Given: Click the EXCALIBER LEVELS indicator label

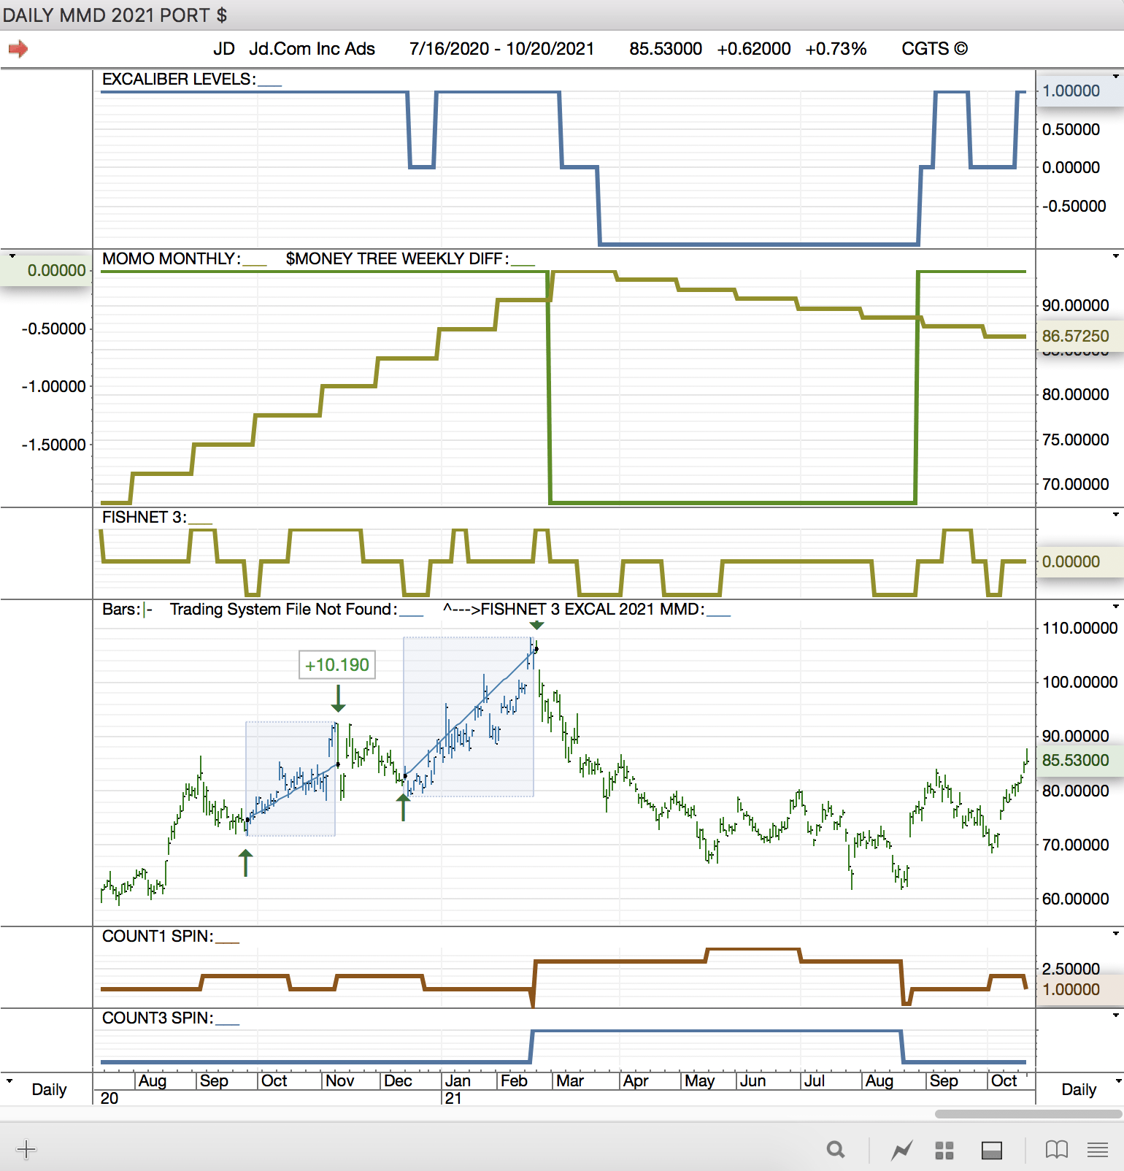Looking at the screenshot, I should coord(179,79).
